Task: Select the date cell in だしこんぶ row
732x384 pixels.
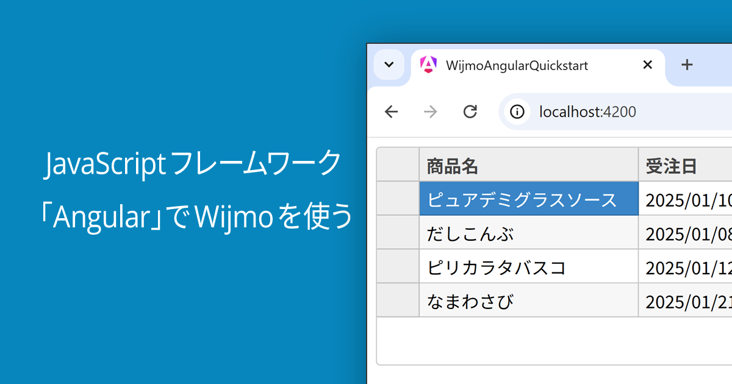Action: 686,233
